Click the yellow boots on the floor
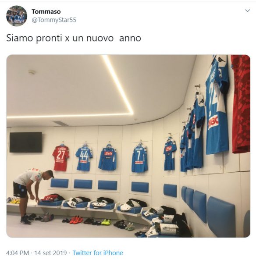This screenshot has height=263, width=256. 106,222
